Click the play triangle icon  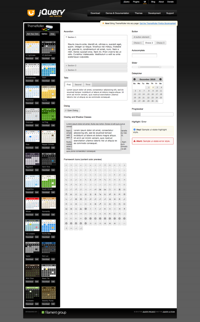66,214
